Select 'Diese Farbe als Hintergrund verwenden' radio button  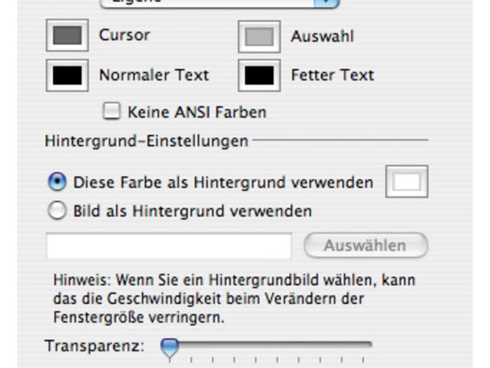pos(57,183)
